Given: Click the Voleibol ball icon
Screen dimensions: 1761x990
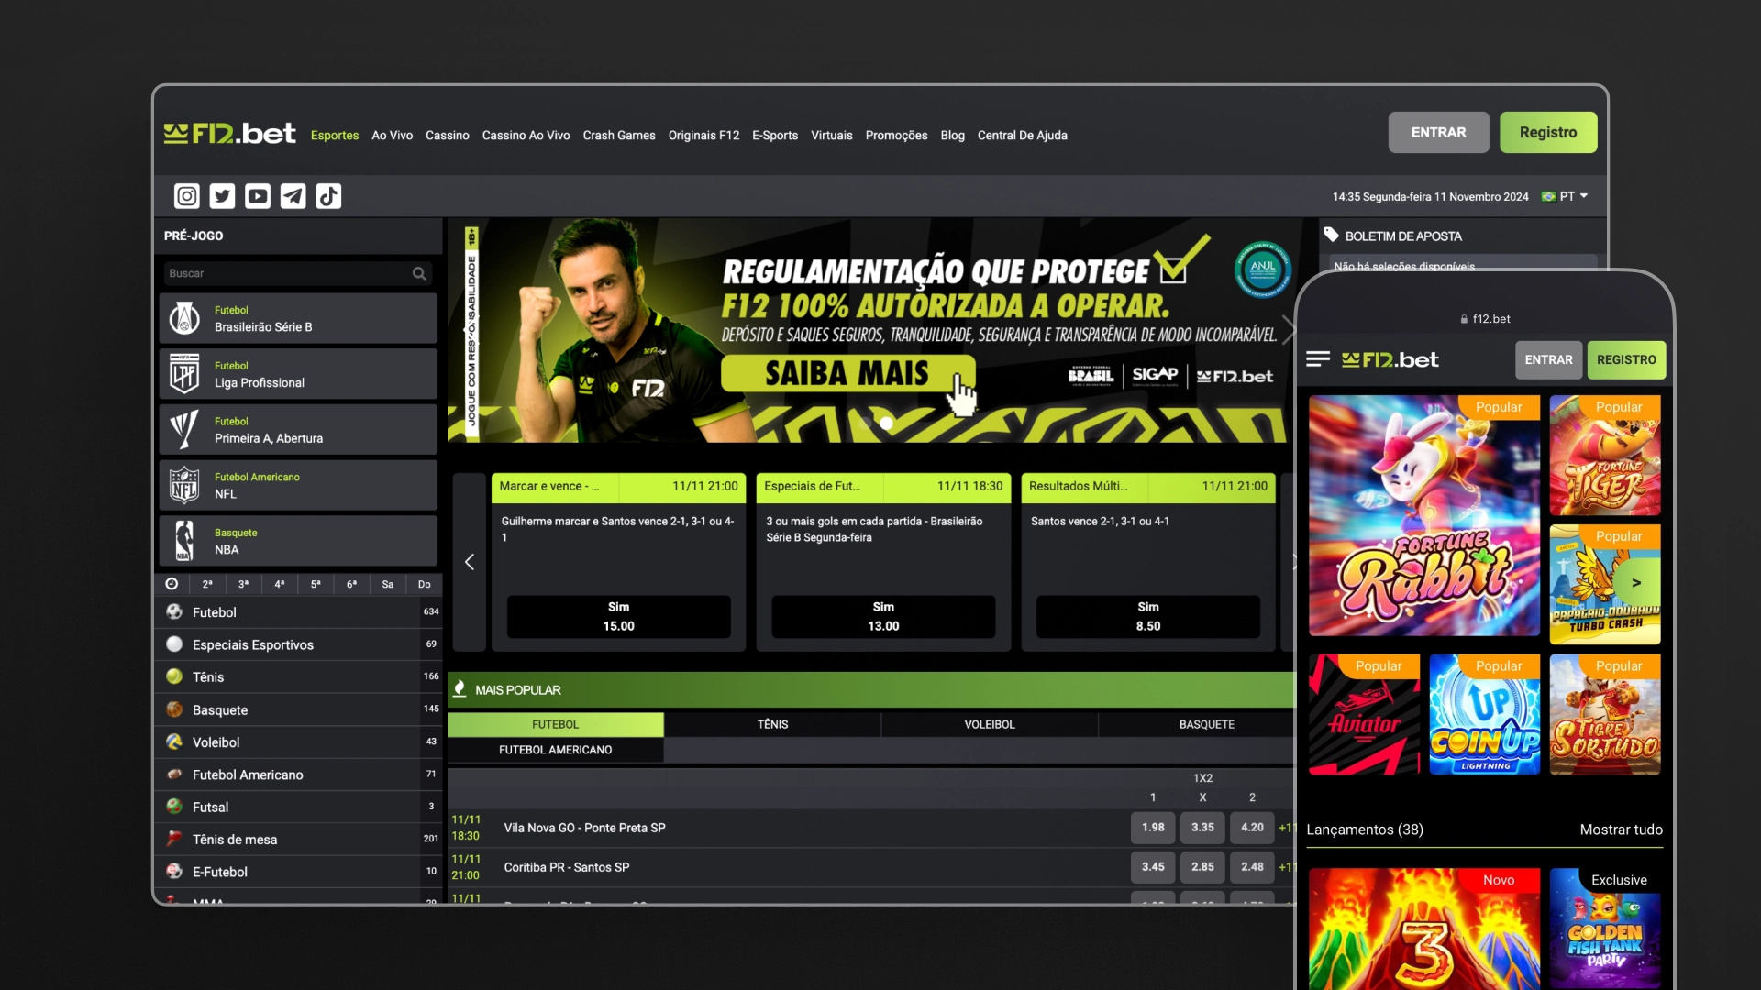Looking at the screenshot, I should [174, 742].
